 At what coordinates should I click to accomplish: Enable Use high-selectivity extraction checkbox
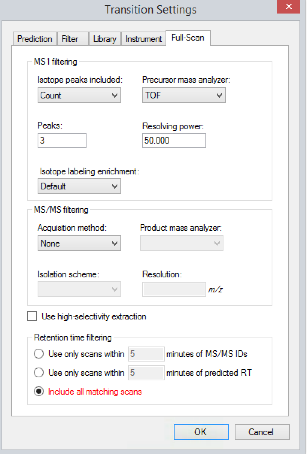pyautogui.click(x=32, y=317)
